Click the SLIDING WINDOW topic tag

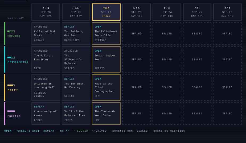pos(40,95)
